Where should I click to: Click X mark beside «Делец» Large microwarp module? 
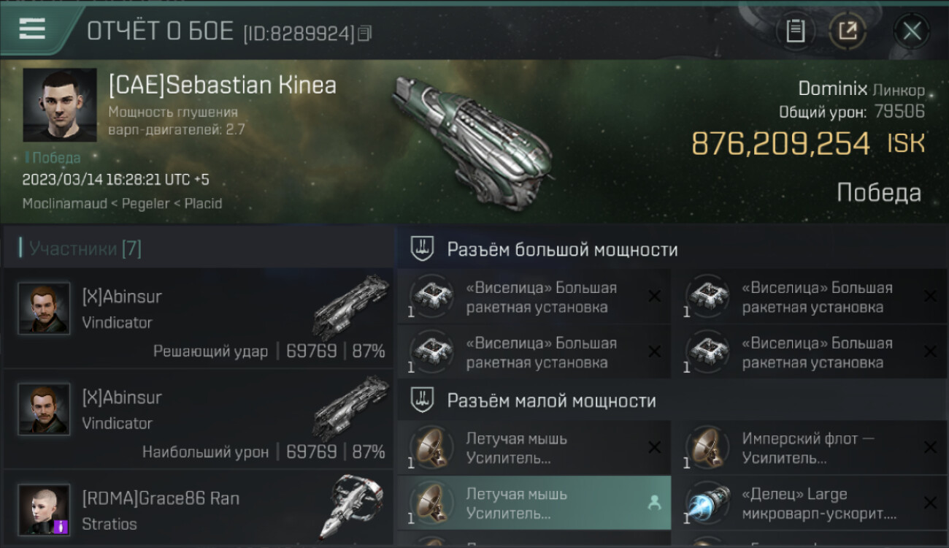coord(930,503)
